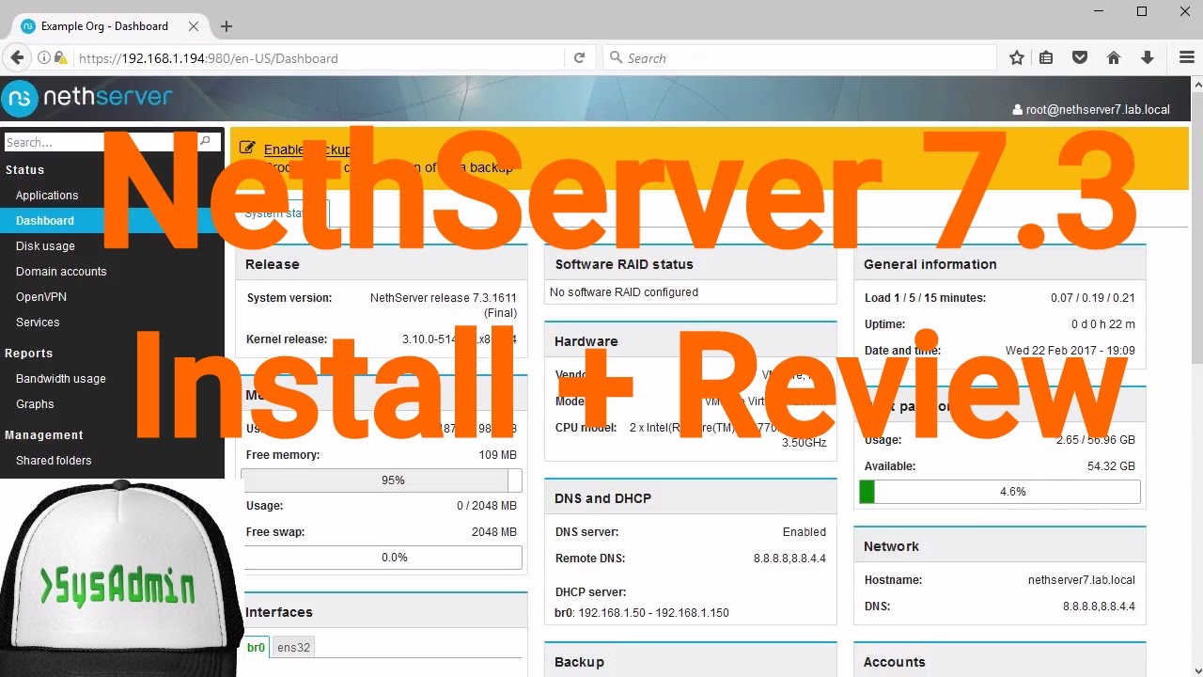This screenshot has width=1203, height=677.
Task: Go to browser home icon
Action: tap(1114, 57)
